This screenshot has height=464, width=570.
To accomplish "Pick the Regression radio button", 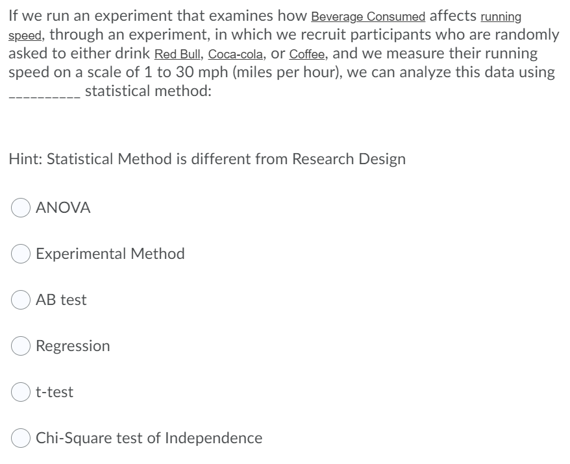I will pos(19,346).
